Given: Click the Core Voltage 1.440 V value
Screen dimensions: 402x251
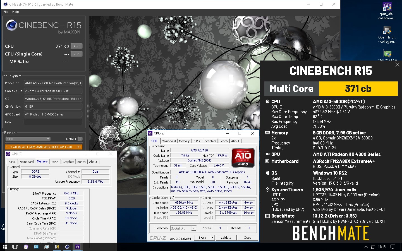Looking at the screenshot, I should coord(219,165).
